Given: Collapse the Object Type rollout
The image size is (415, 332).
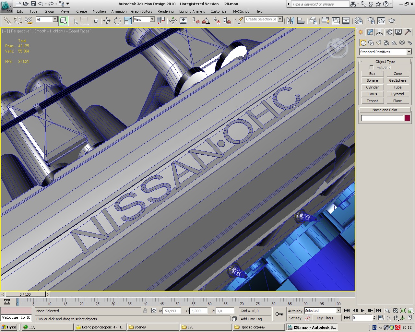Looking at the screenshot, I should coord(385,62).
